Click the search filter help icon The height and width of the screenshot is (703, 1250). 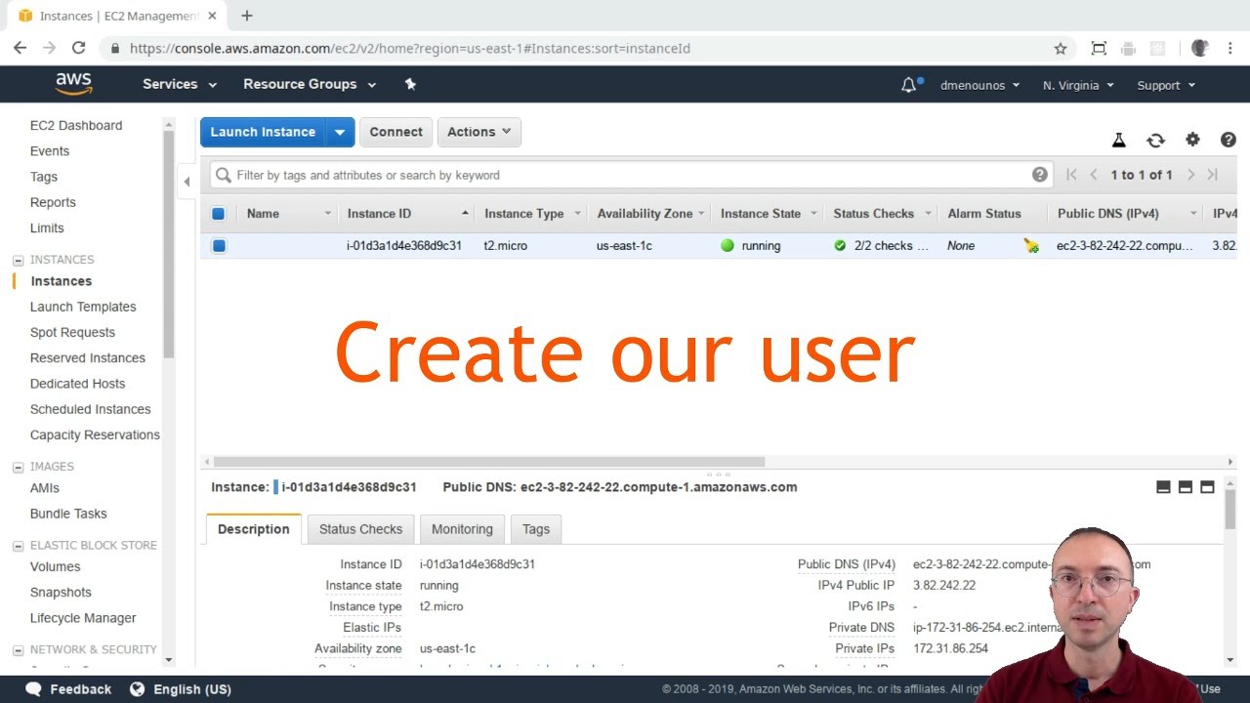point(1040,175)
